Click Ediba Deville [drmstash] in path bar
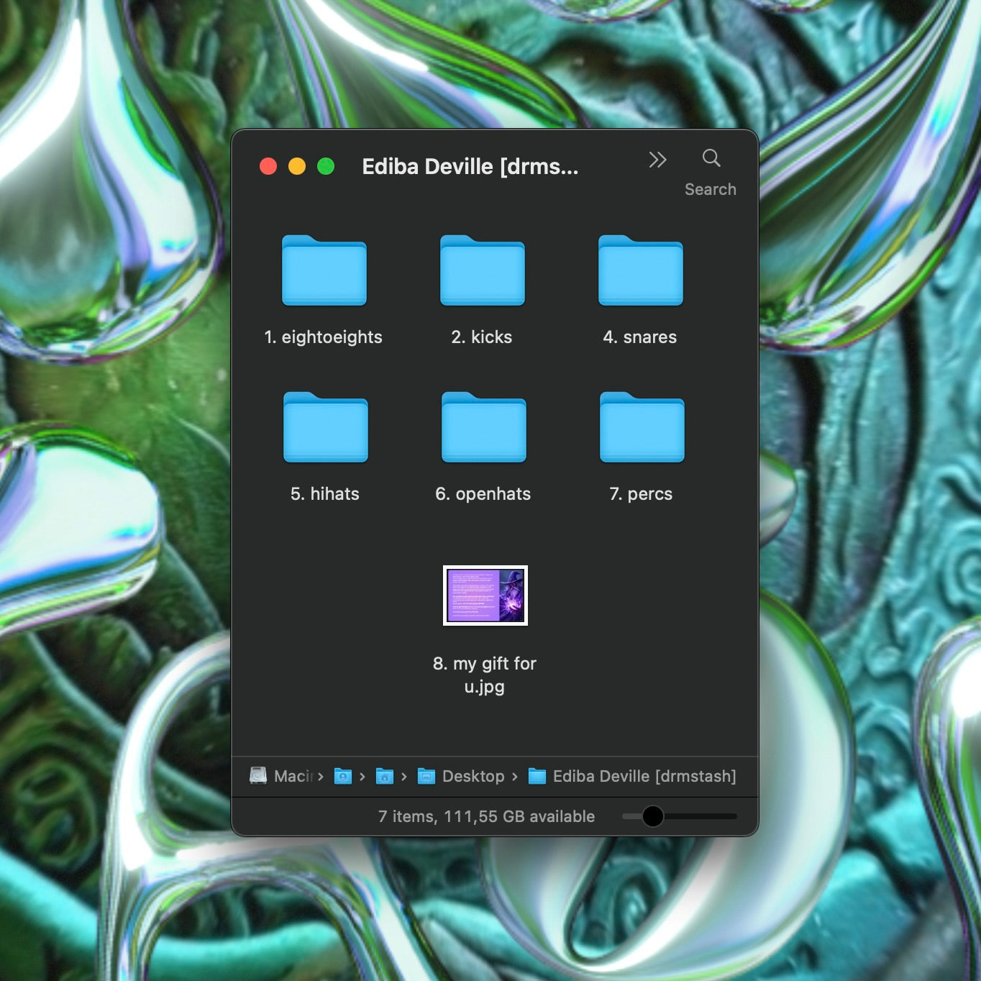Screen dimensions: 981x981 (x=633, y=776)
